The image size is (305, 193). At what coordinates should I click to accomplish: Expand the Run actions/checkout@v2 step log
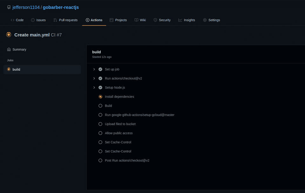(x=94, y=78)
